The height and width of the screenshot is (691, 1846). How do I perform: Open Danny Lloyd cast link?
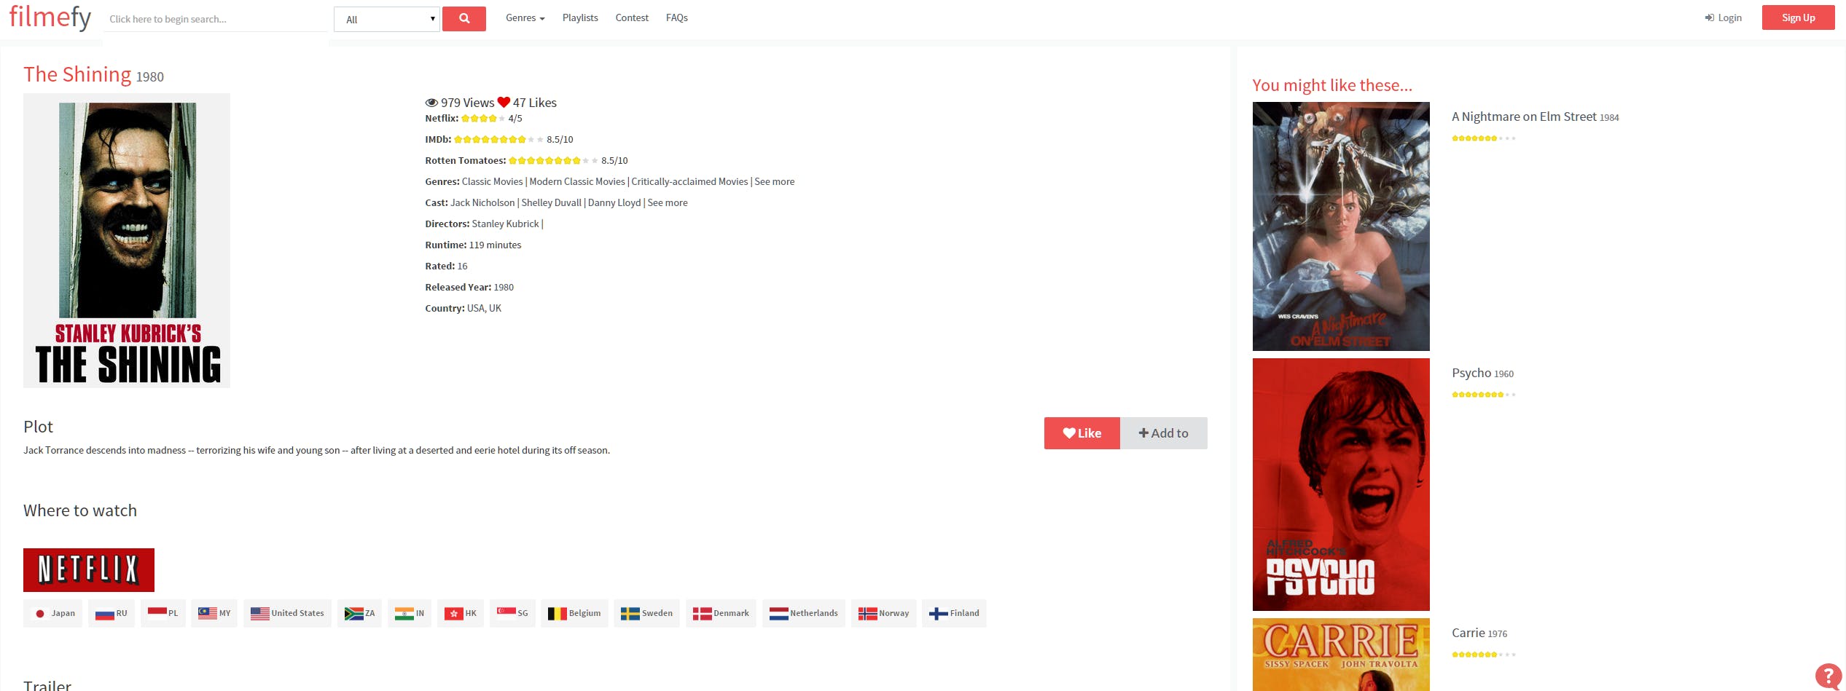coord(614,202)
